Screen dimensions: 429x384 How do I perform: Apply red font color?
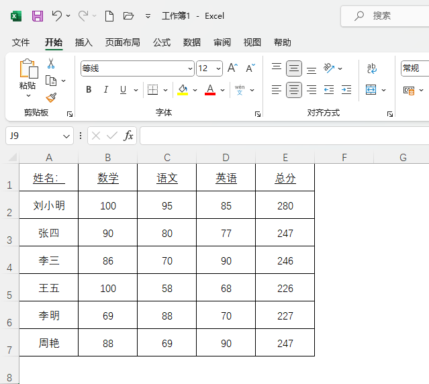pos(210,89)
